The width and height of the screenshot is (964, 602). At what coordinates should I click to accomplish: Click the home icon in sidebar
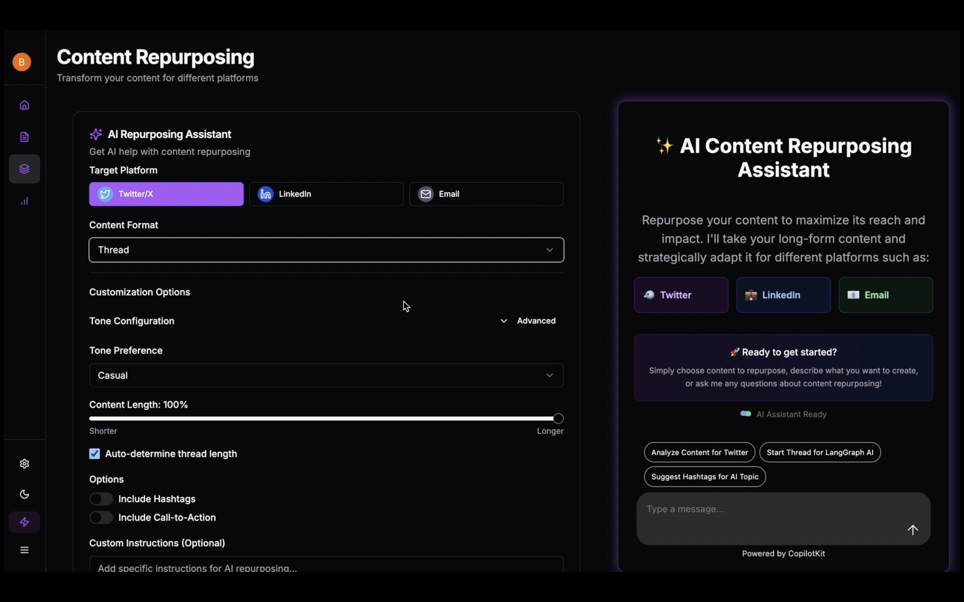coord(24,105)
